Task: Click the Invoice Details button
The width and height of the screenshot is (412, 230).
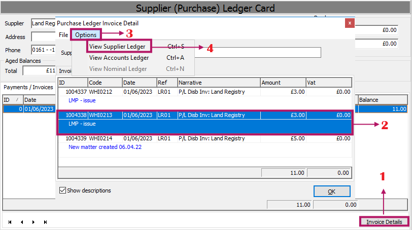Action: (384, 222)
